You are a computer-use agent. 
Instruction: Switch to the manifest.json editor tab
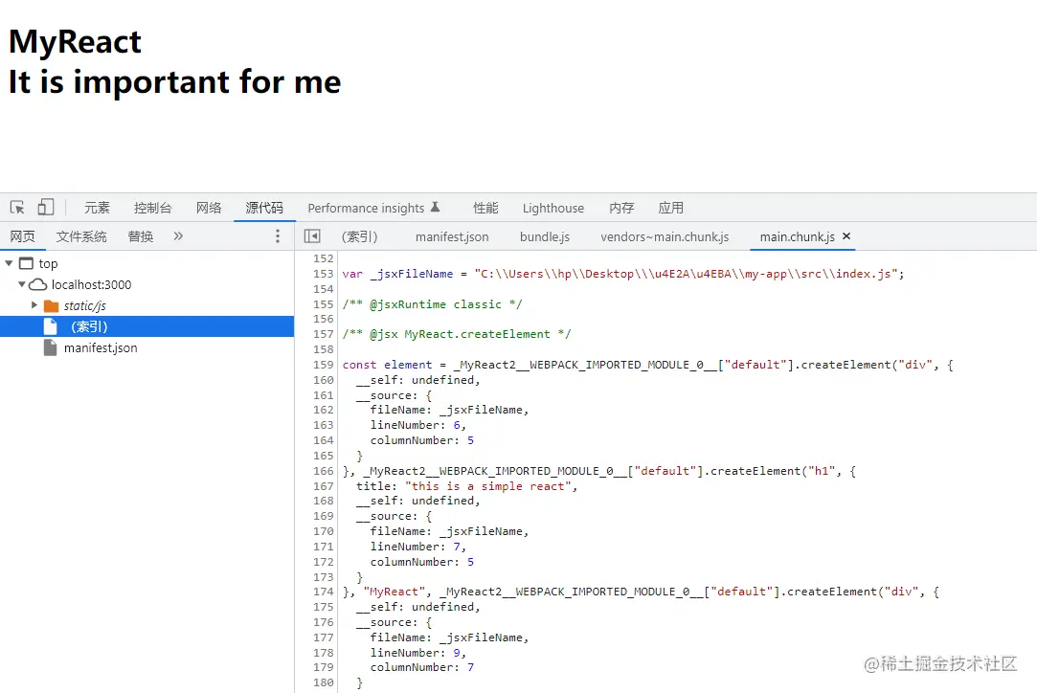(x=452, y=236)
